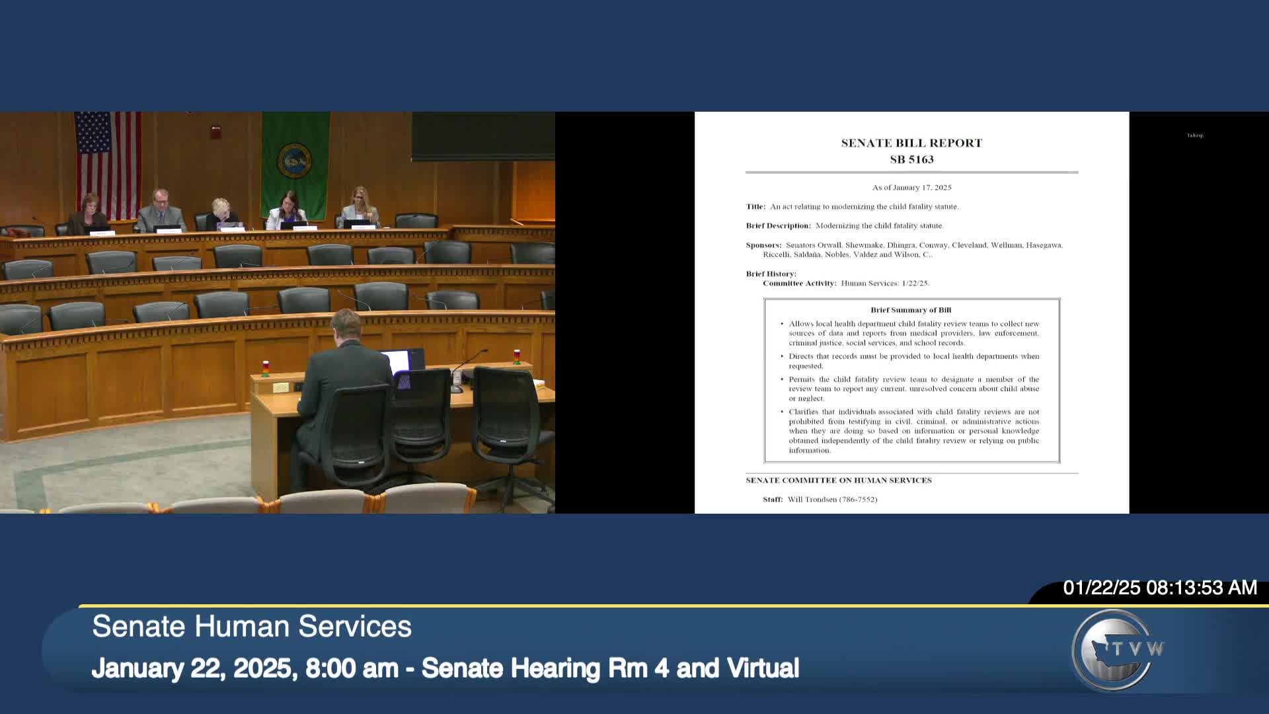Click the TVW logo

(1117, 650)
